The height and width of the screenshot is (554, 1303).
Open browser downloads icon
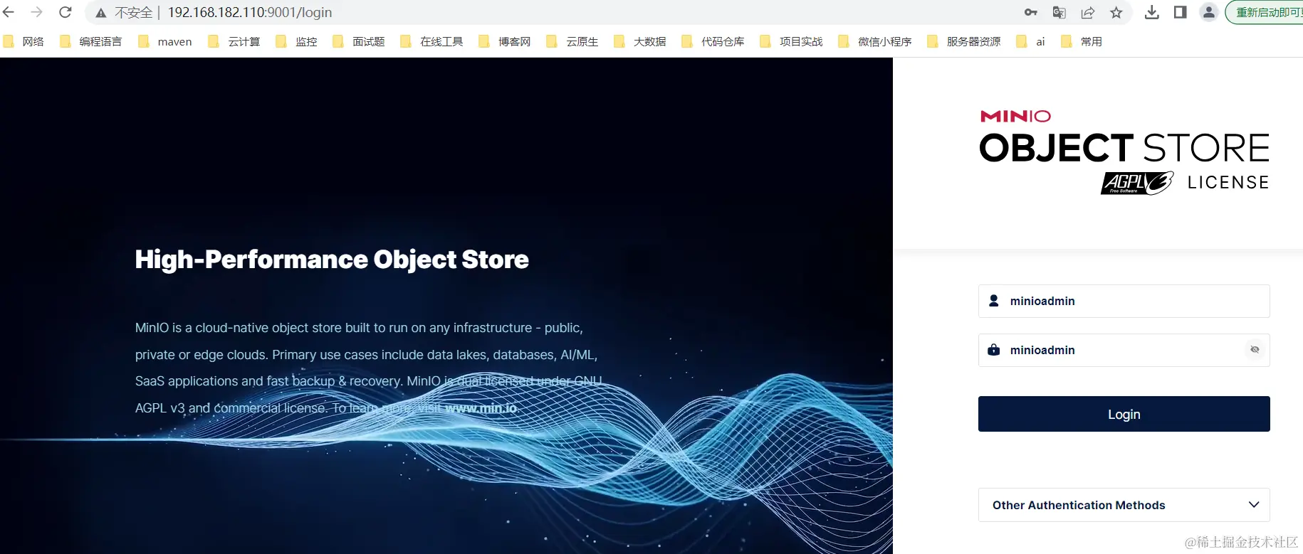point(1151,12)
